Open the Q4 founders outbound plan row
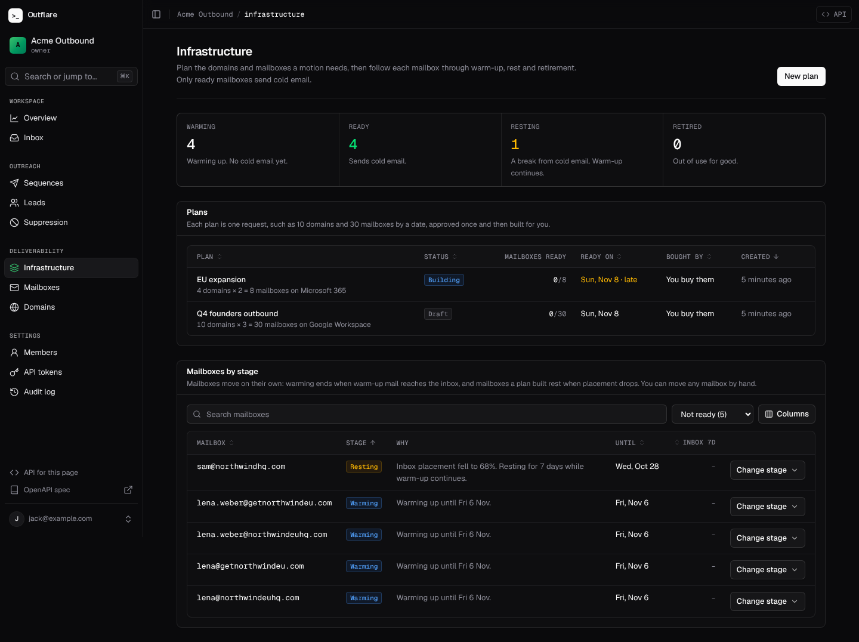Screen dimensions: 859x642 point(501,319)
